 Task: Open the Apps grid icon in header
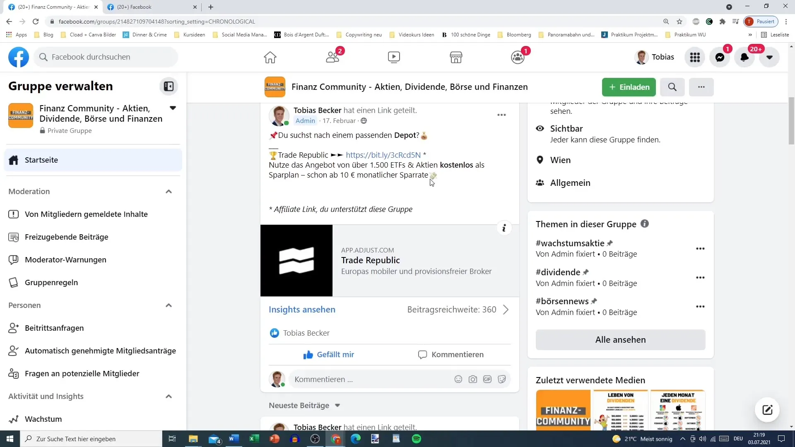pos(695,57)
